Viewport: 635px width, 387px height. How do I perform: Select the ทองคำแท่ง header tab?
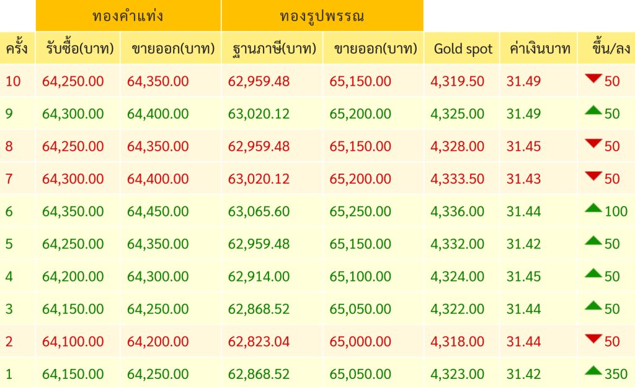(x=128, y=16)
